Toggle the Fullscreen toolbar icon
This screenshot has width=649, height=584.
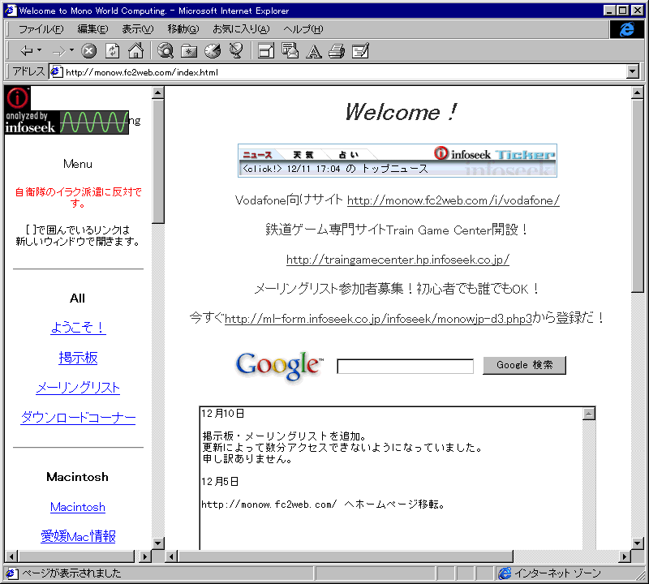[266, 51]
